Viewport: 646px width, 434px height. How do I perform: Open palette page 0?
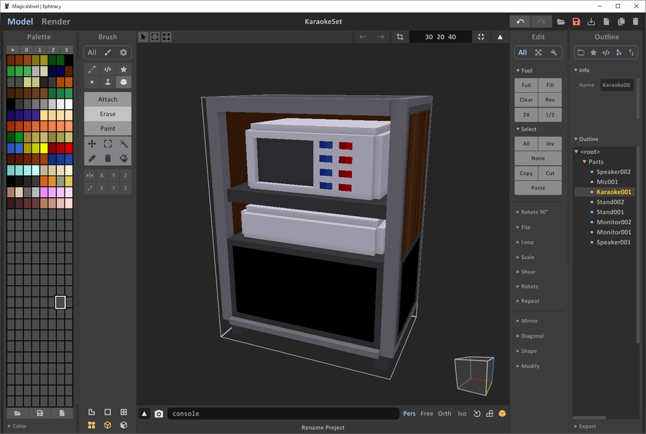[26, 49]
